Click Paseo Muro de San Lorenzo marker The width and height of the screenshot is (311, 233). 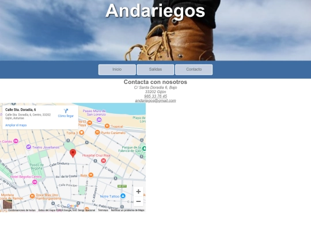99,120
